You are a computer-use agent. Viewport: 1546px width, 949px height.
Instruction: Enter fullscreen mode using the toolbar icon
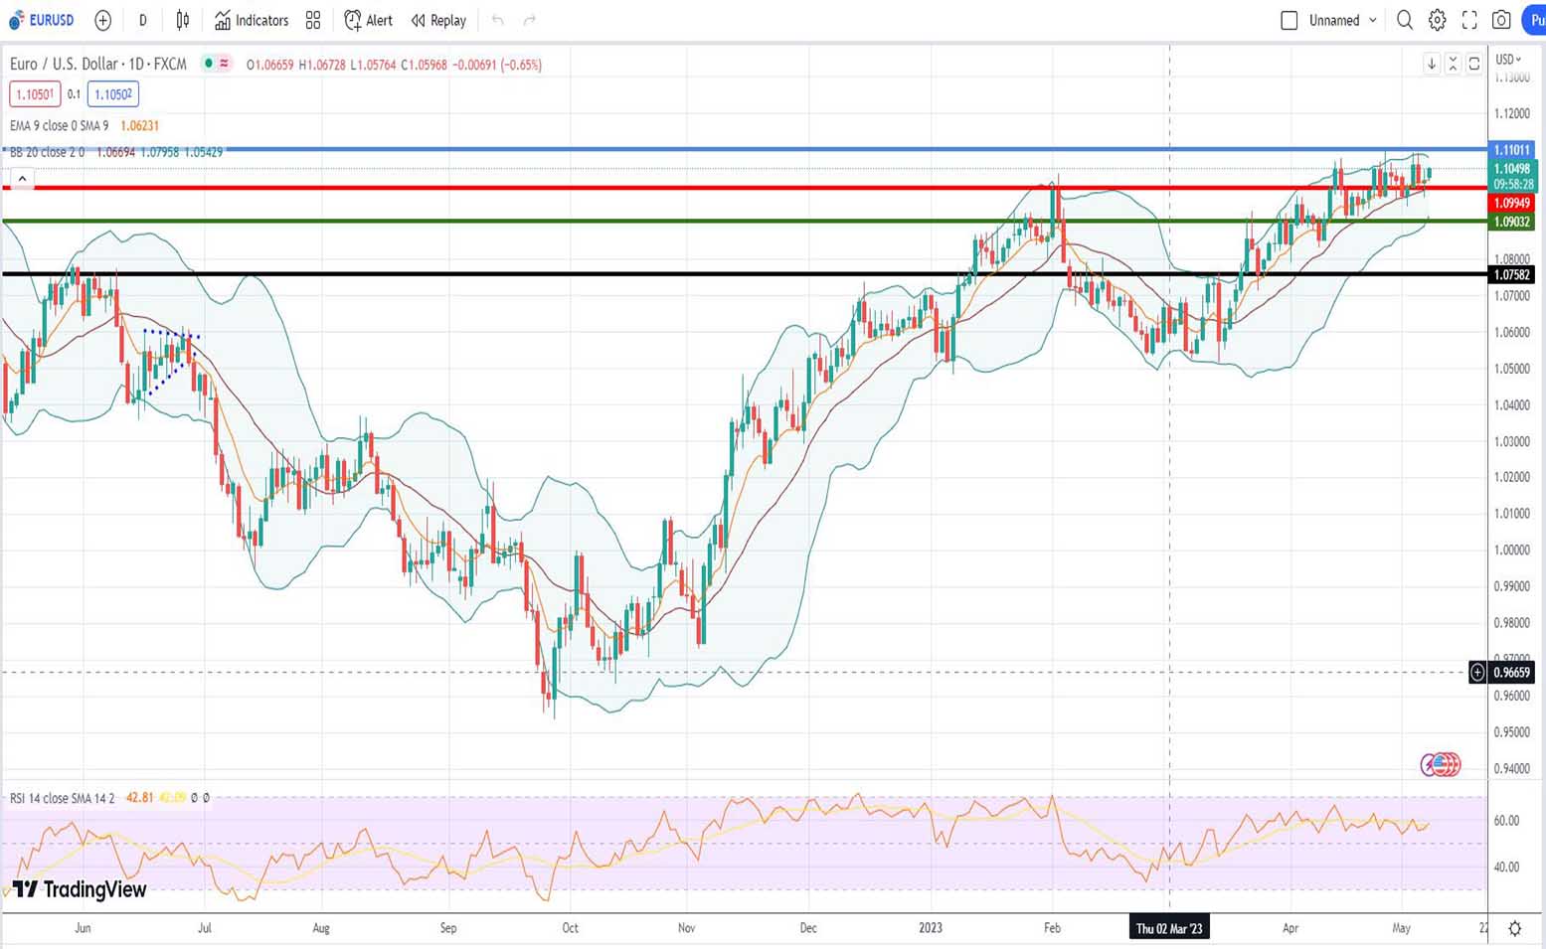tap(1469, 20)
